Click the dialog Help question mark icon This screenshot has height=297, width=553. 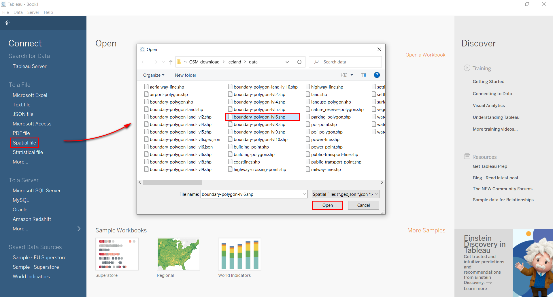(377, 75)
